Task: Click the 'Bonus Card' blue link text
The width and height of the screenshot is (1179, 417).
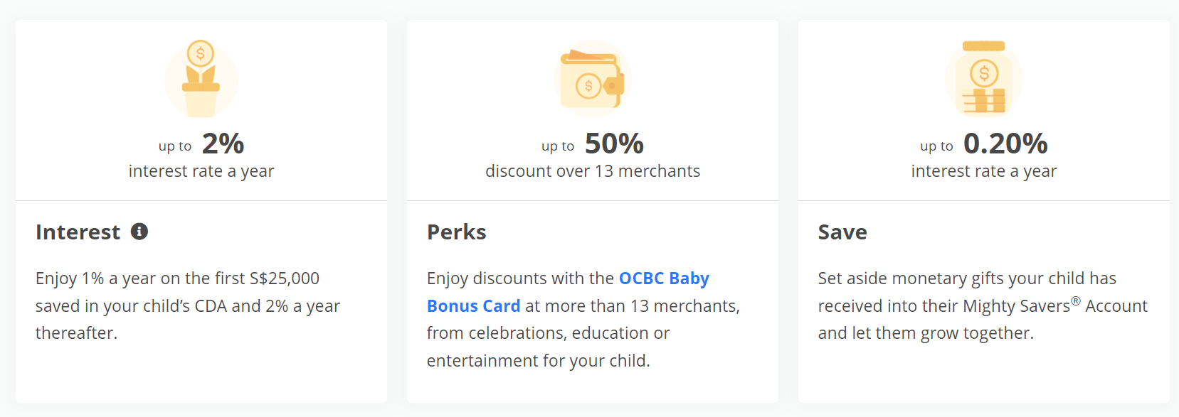Action: 474,306
